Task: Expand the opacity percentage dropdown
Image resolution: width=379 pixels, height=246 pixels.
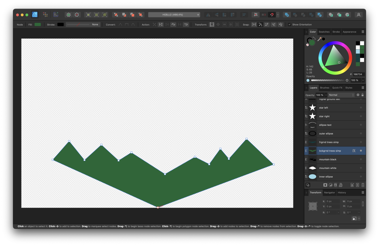Action: 326,95
